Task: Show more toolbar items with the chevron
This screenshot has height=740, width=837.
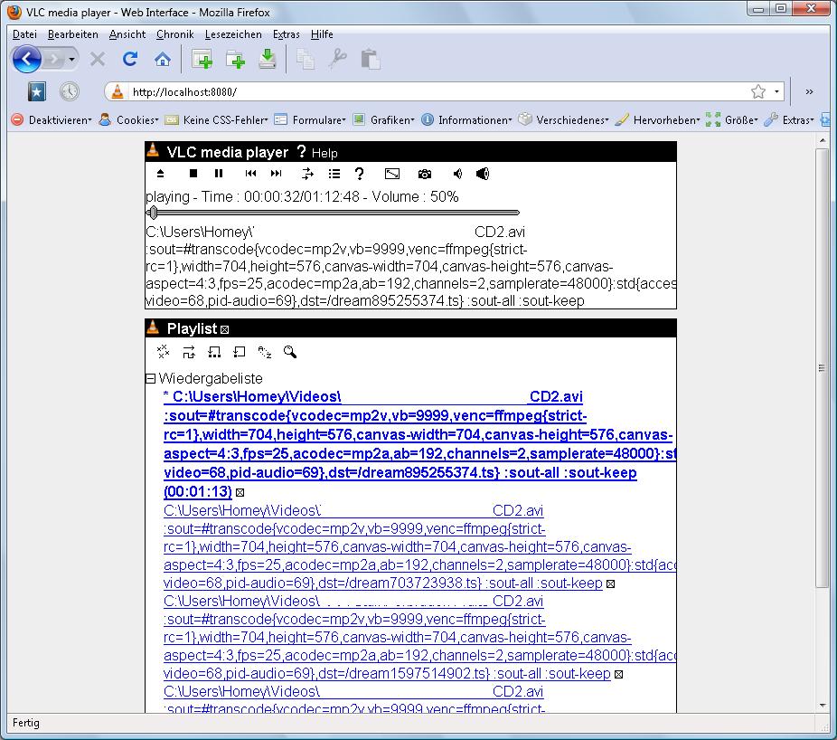Action: 809,92
